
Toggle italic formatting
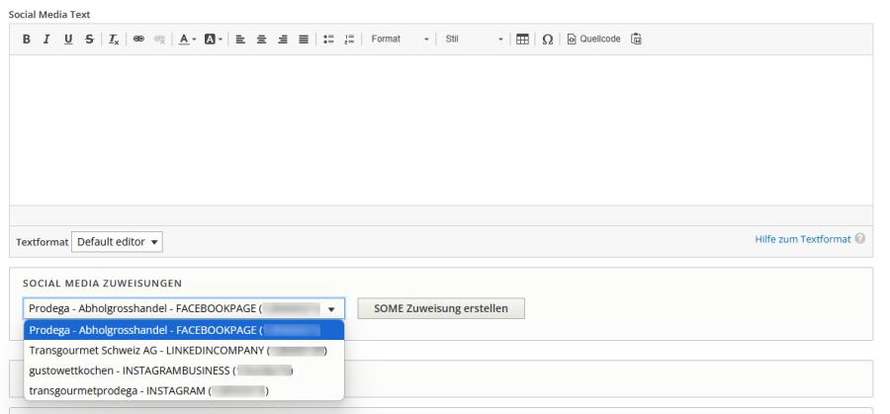pos(47,40)
